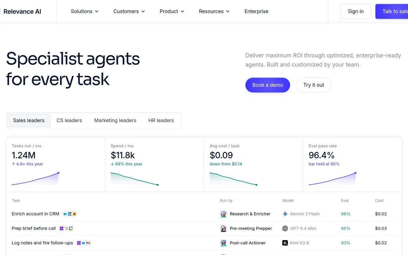Click the Gemini 3 Flash model icon

coord(285,214)
